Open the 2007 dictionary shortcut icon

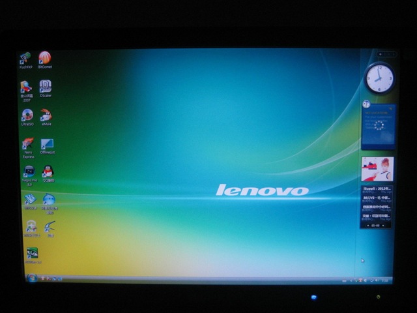pyautogui.click(x=27, y=91)
